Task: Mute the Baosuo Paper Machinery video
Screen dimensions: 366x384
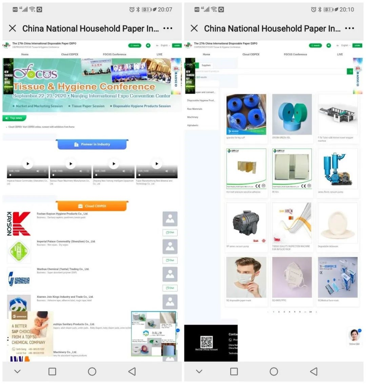Action: (x=81, y=171)
